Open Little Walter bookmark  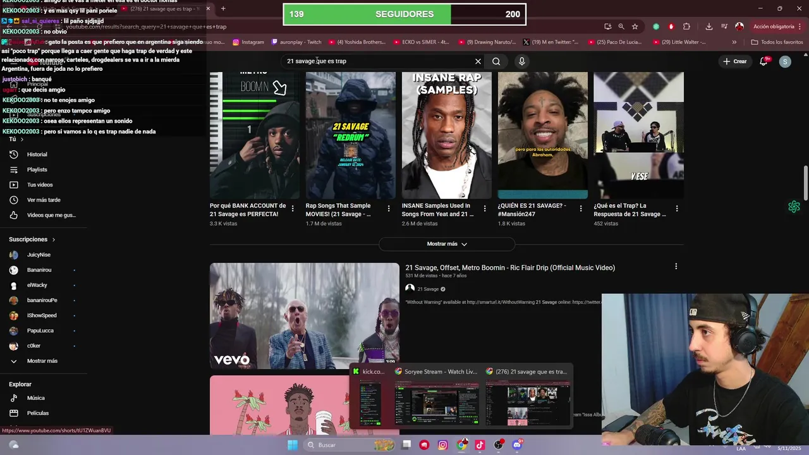(x=679, y=42)
